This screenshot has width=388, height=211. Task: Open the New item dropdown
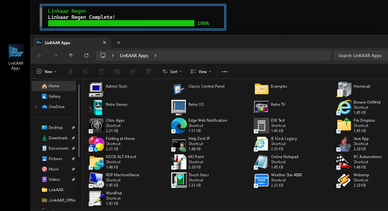[x=46, y=72]
